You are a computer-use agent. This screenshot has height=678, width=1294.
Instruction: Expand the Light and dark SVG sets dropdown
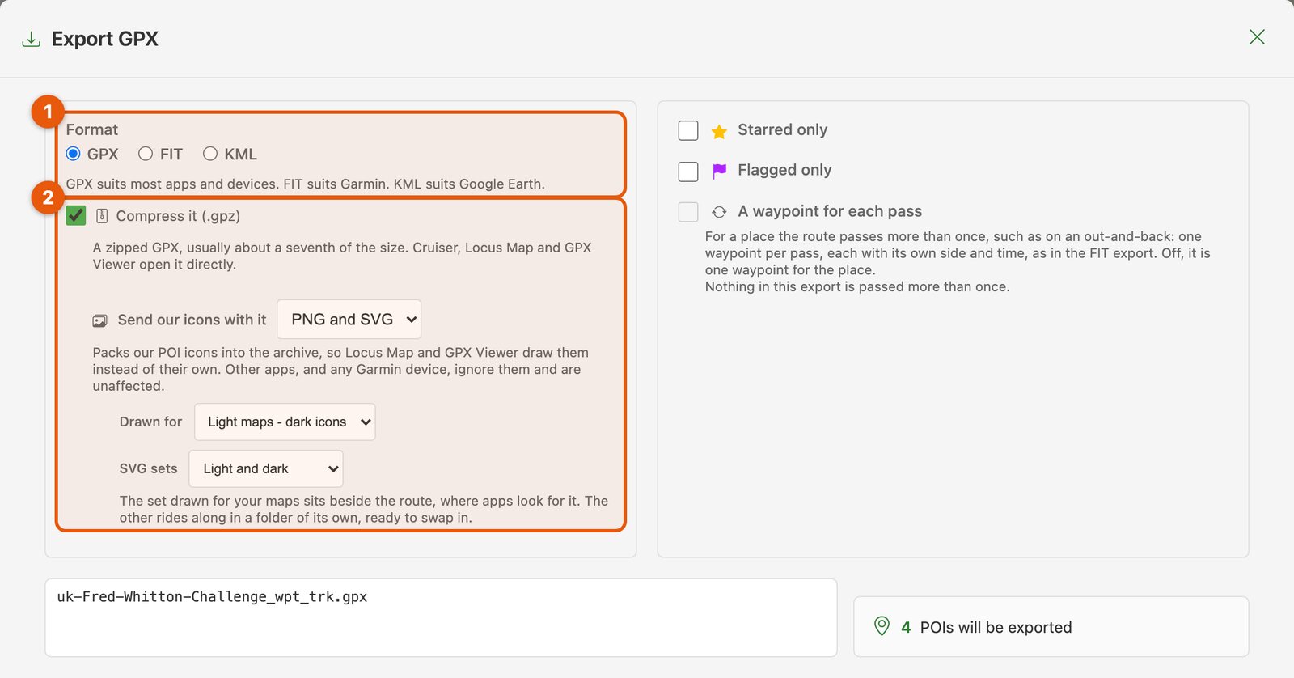[266, 468]
